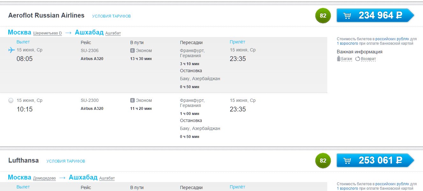Click the российских рублях currency link in Aeroflot block
423x191 pixels.
pos(392,39)
